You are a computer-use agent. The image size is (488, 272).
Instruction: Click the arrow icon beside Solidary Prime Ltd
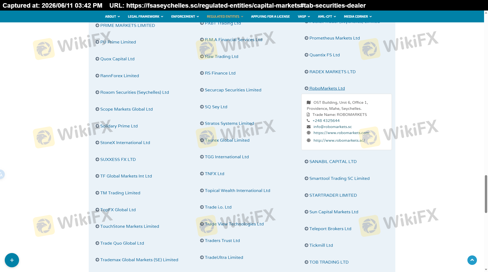(x=97, y=126)
